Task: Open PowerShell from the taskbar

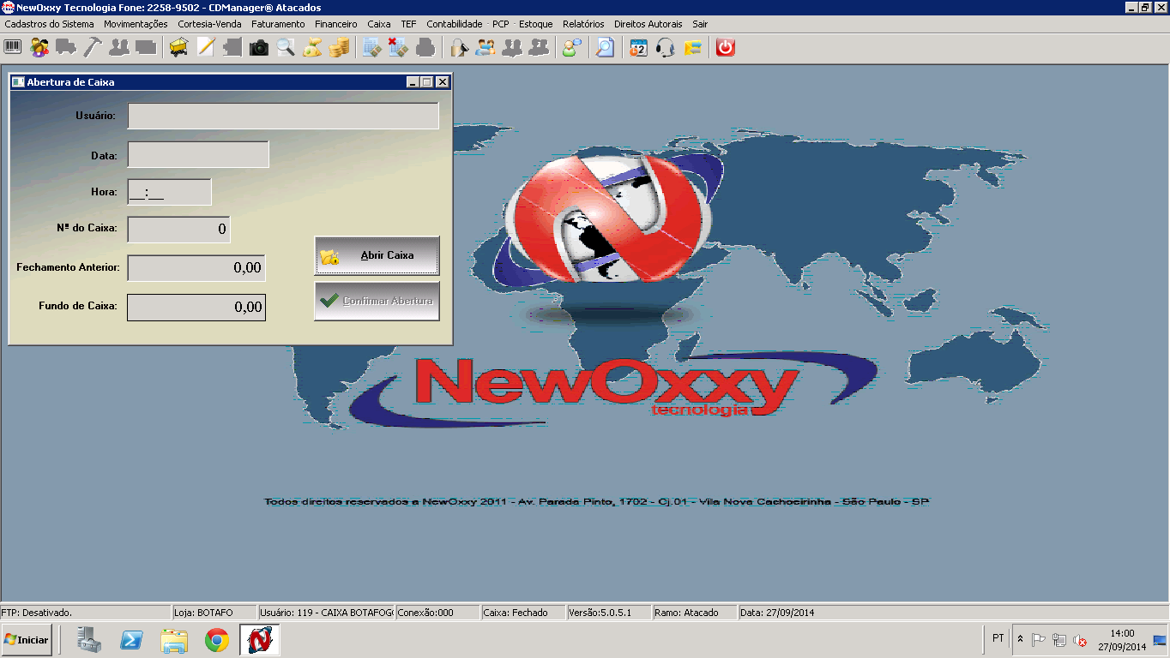Action: (131, 640)
